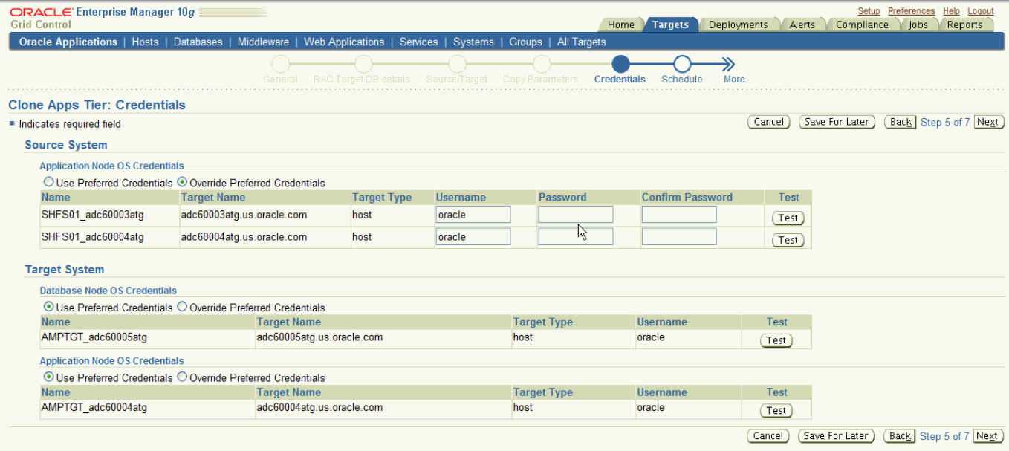Click the Logout link

point(981,11)
